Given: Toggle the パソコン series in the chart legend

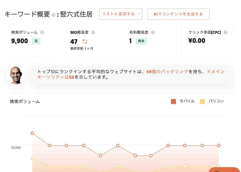Looking at the screenshot, I should tap(212, 101).
